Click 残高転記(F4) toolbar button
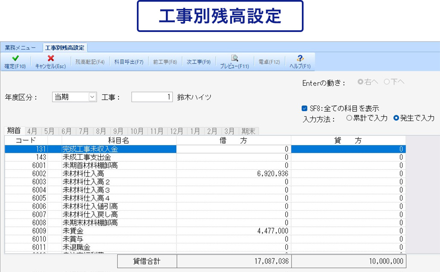This screenshot has width=440, height=272. [90, 62]
